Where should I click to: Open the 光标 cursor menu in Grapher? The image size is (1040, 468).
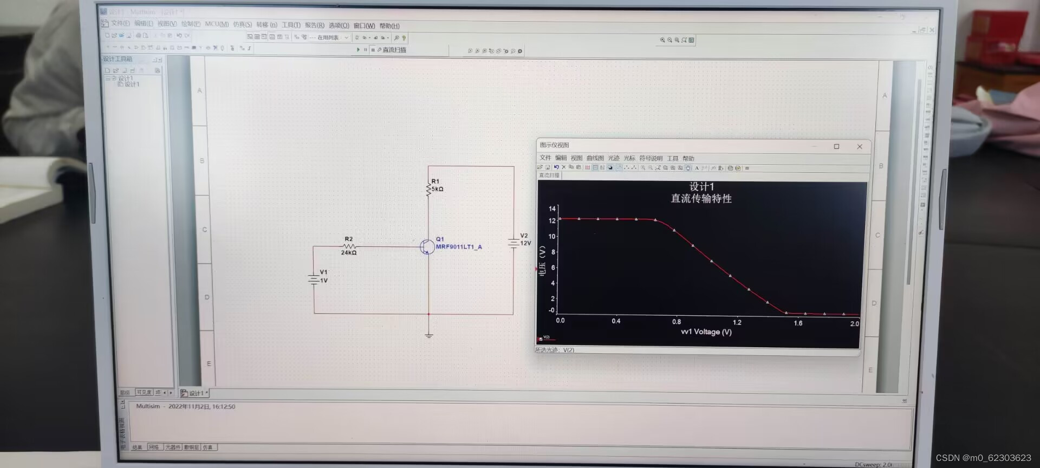tap(629, 158)
